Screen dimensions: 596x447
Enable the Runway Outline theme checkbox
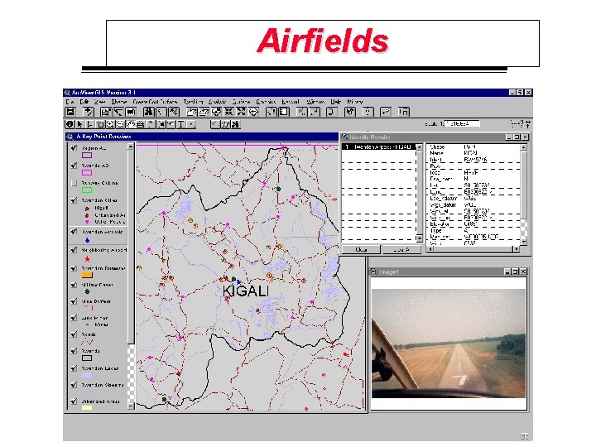pyautogui.click(x=74, y=183)
